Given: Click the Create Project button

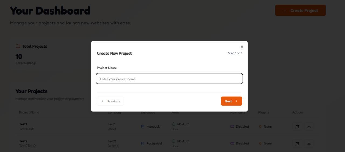Looking at the screenshot, I should (300, 10).
